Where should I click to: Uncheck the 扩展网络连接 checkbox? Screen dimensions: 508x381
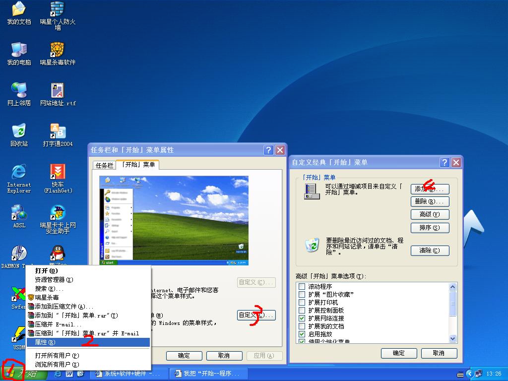302,318
